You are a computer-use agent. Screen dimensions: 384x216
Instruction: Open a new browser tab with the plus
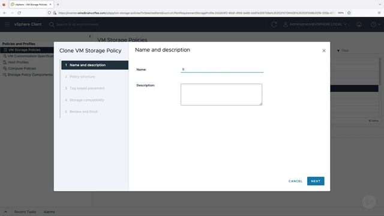pos(58,4)
